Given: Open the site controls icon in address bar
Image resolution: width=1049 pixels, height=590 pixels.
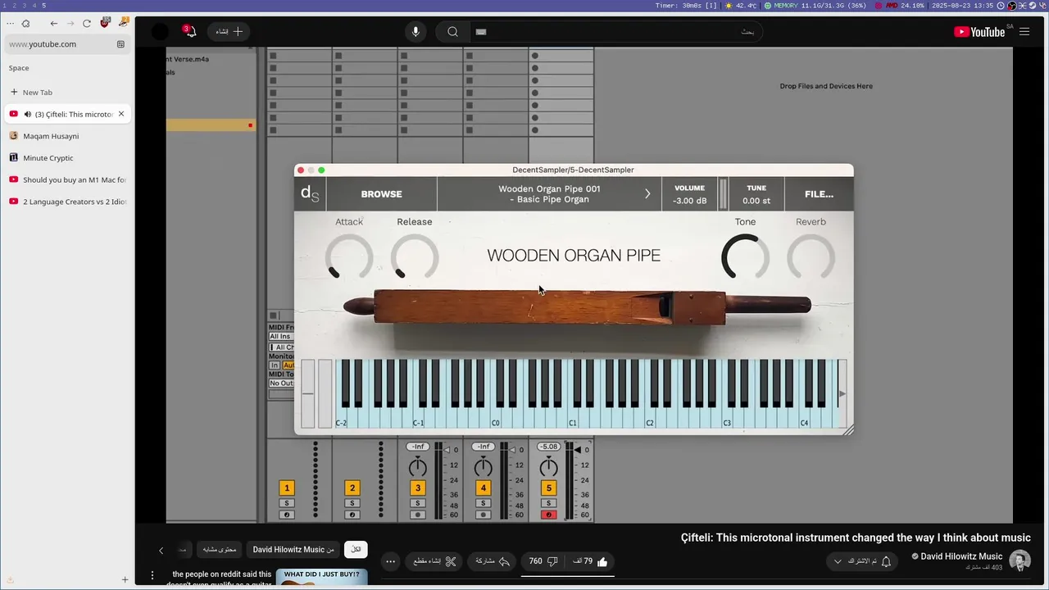Looking at the screenshot, I should [x=120, y=44].
